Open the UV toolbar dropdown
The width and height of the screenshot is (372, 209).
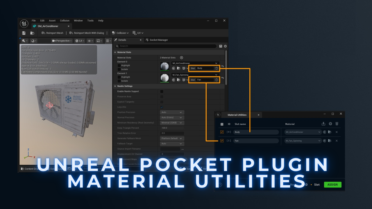(x=138, y=33)
